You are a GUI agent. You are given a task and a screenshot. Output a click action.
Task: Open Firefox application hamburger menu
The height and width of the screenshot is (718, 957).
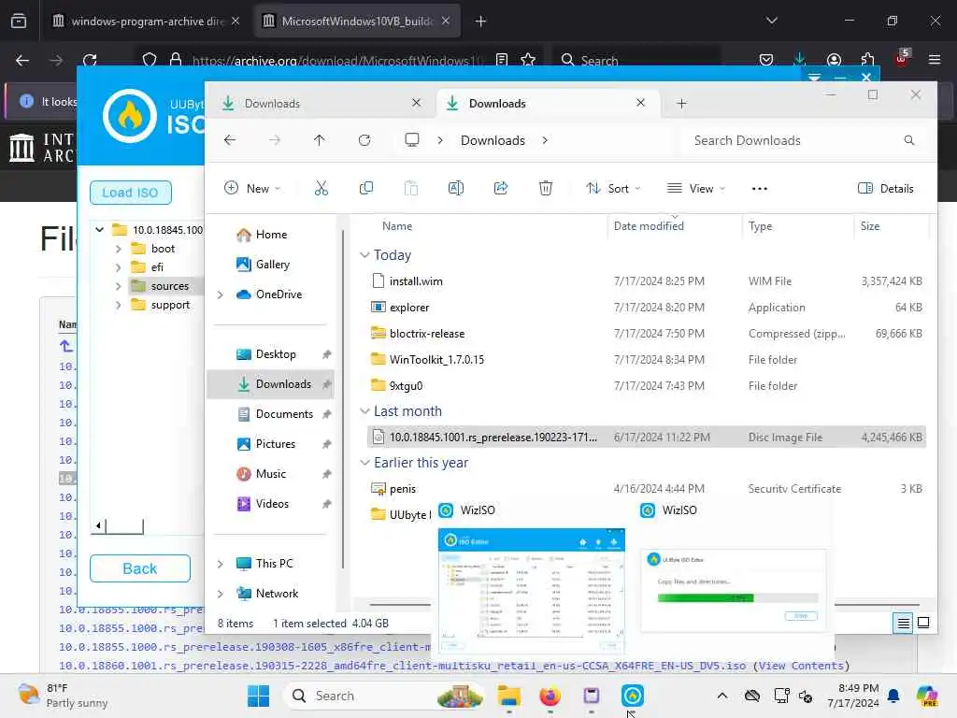tap(935, 60)
